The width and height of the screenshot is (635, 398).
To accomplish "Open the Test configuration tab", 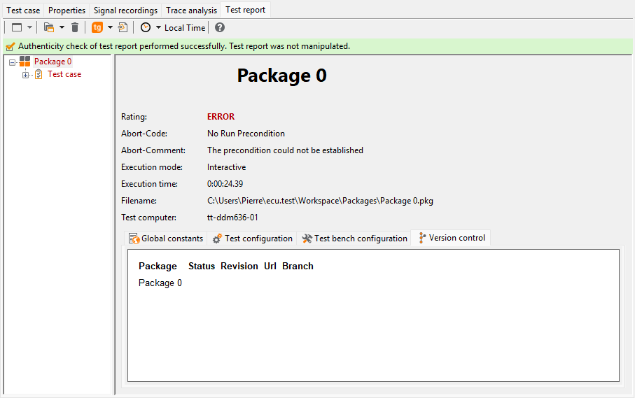I will (x=252, y=239).
